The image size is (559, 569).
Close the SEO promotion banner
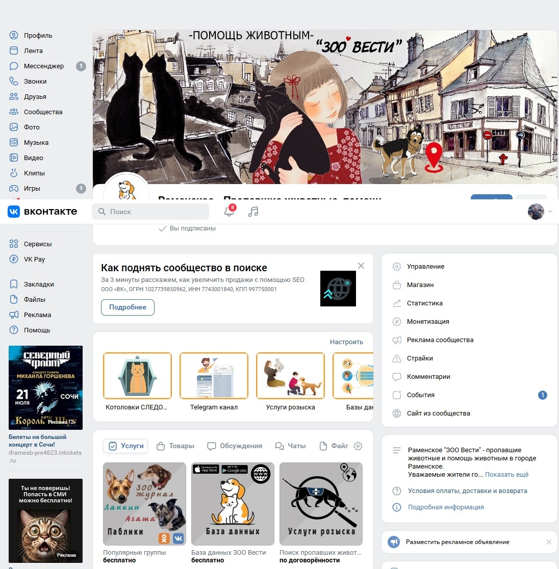(x=361, y=266)
